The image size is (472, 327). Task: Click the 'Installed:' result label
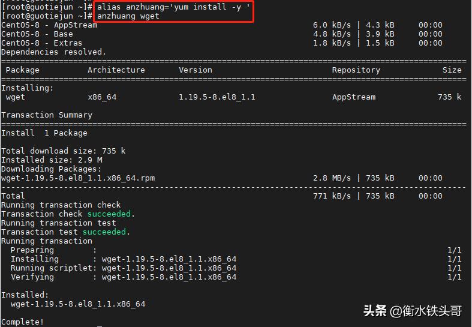25,295
